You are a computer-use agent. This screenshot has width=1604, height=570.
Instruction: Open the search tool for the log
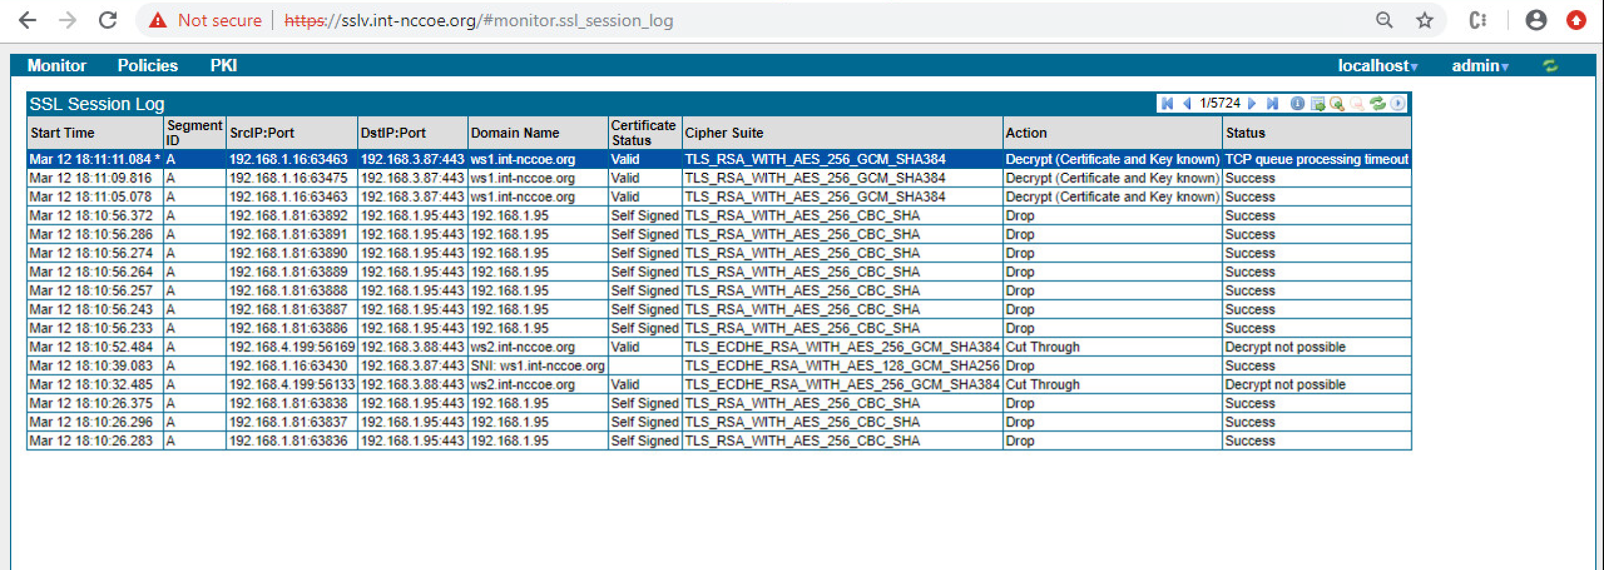[1336, 104]
